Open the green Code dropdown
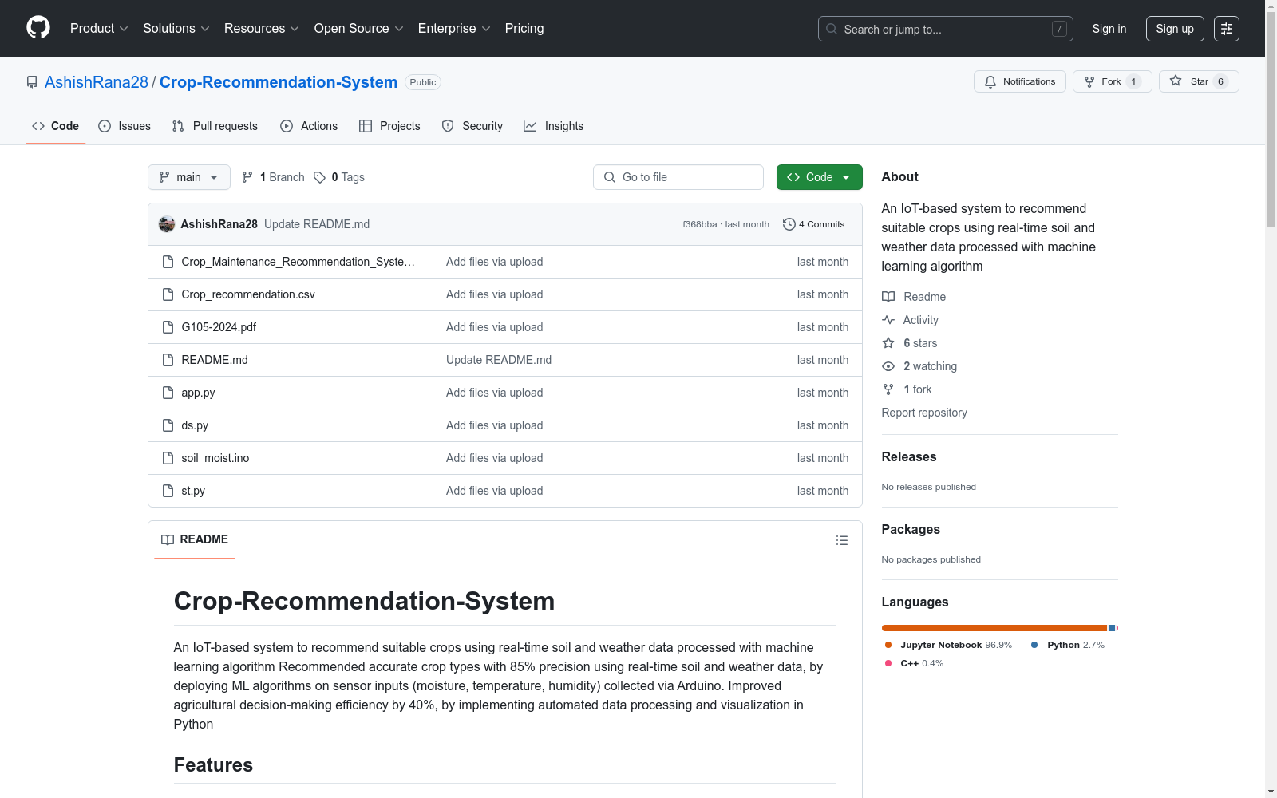 [819, 177]
